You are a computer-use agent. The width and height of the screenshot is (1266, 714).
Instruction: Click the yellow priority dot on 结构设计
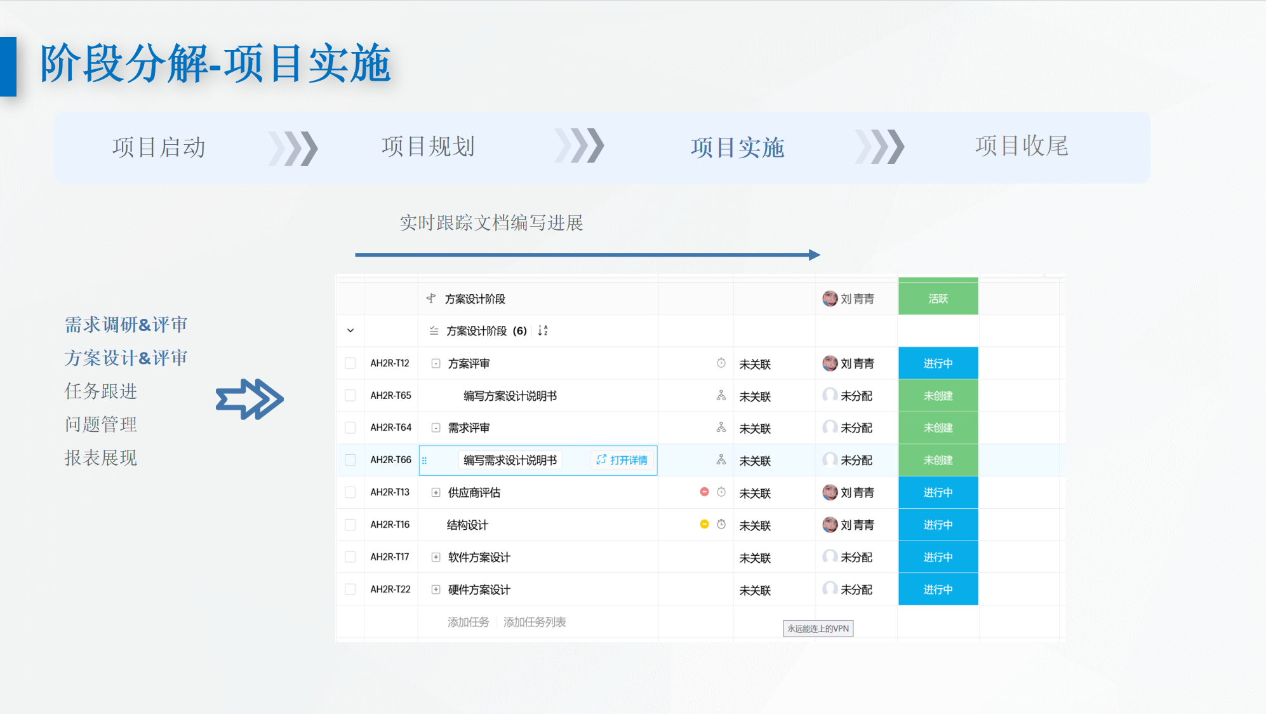point(704,525)
